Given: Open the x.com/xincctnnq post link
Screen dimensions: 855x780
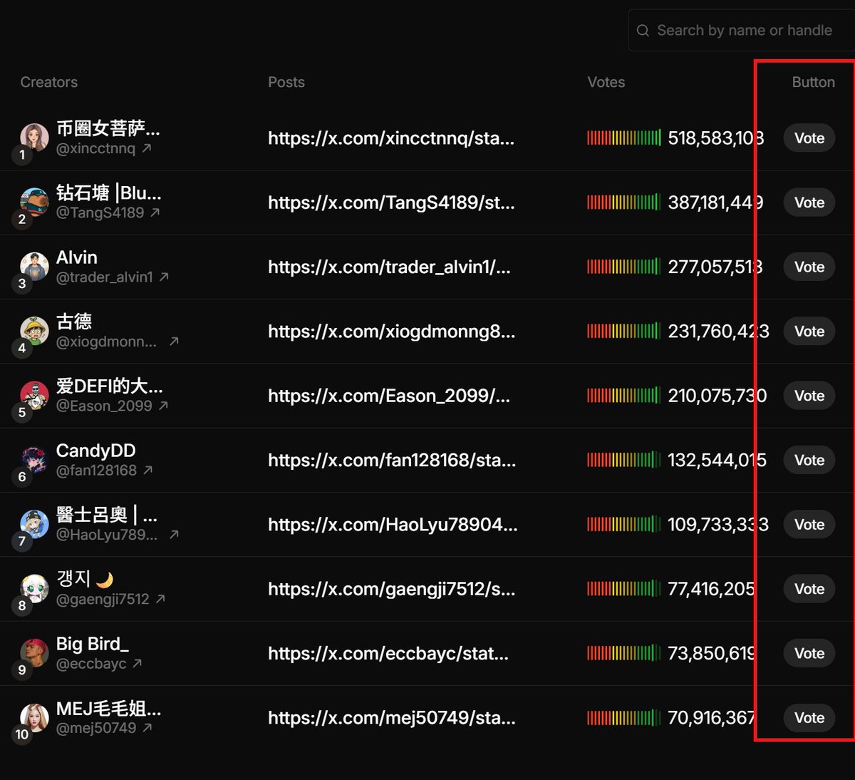Looking at the screenshot, I should pos(391,138).
